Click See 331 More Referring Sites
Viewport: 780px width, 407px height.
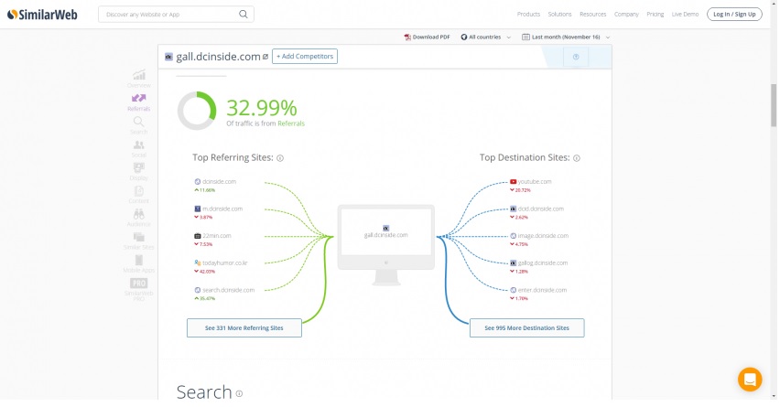(x=244, y=327)
